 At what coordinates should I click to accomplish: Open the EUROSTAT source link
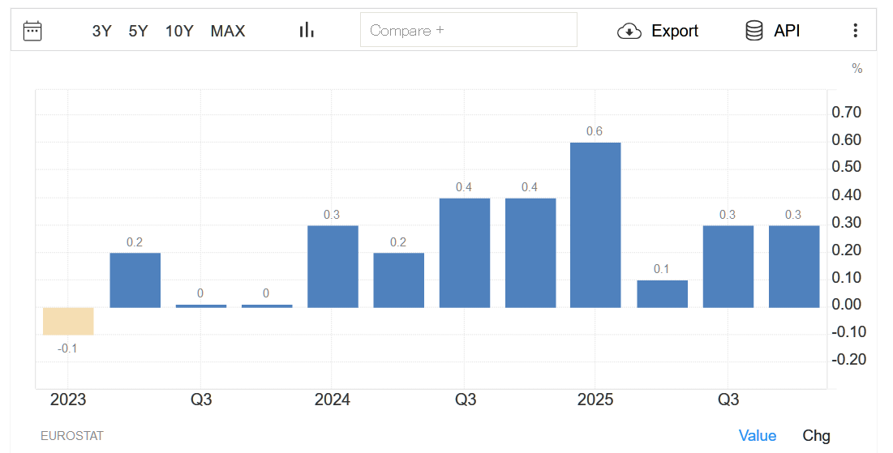click(72, 436)
